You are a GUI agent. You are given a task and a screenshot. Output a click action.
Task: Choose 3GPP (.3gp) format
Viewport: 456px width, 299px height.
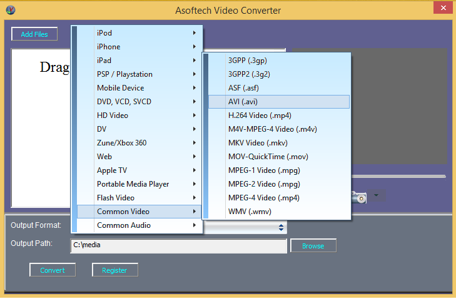point(279,61)
